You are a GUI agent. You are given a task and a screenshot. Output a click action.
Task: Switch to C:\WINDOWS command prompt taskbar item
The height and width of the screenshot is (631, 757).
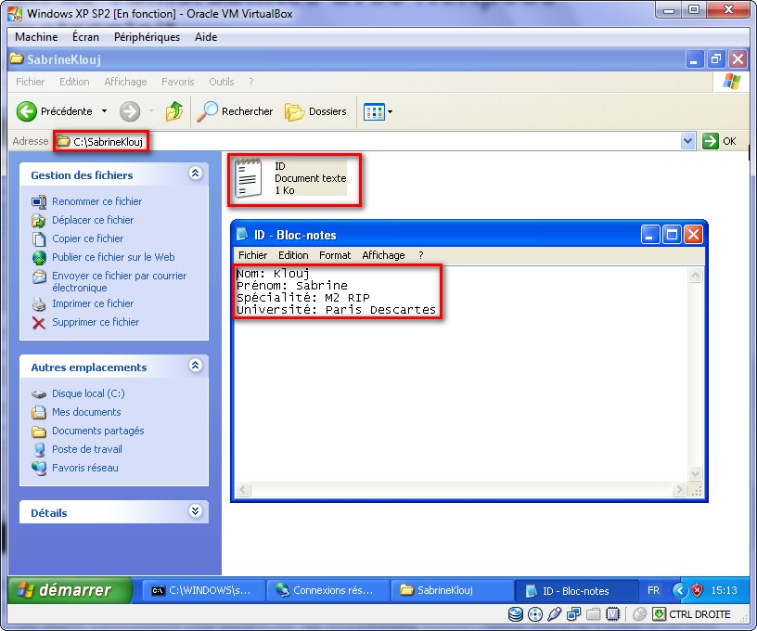204,590
